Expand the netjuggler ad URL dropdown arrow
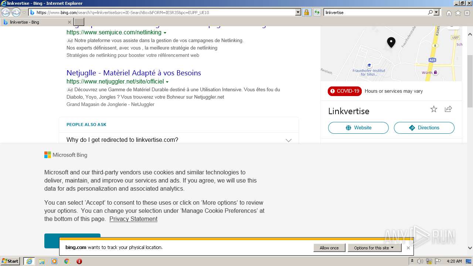The width and height of the screenshot is (473, 266). pos(167,82)
